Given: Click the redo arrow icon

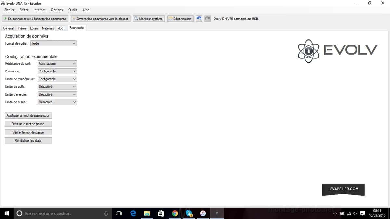Looking at the screenshot, I should [207, 19].
